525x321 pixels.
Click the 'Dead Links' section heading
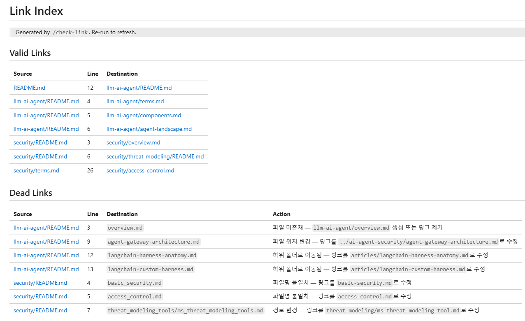(x=31, y=193)
